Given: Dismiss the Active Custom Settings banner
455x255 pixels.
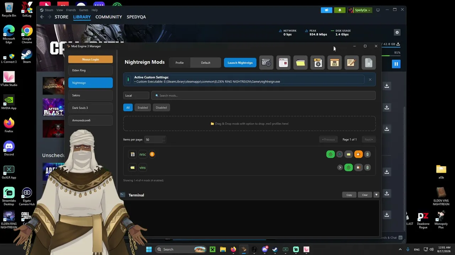Looking at the screenshot, I should (370, 79).
